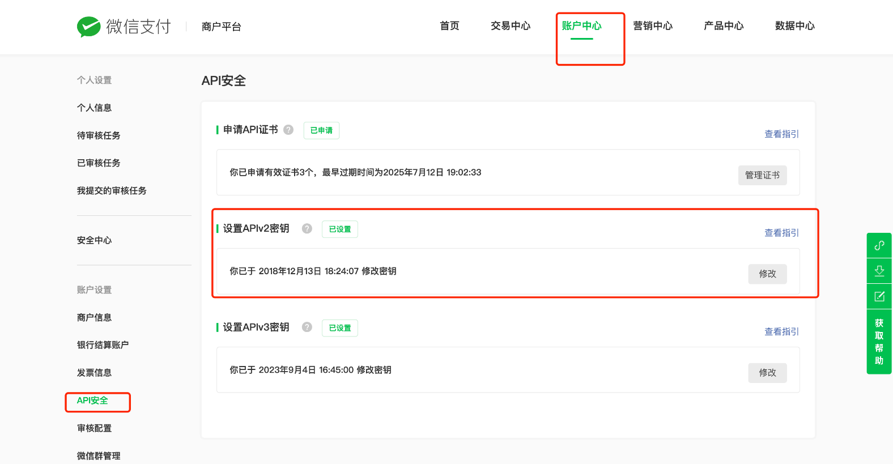893x464 pixels.
Task: Switch to the 交易中心 tab
Action: 510,26
